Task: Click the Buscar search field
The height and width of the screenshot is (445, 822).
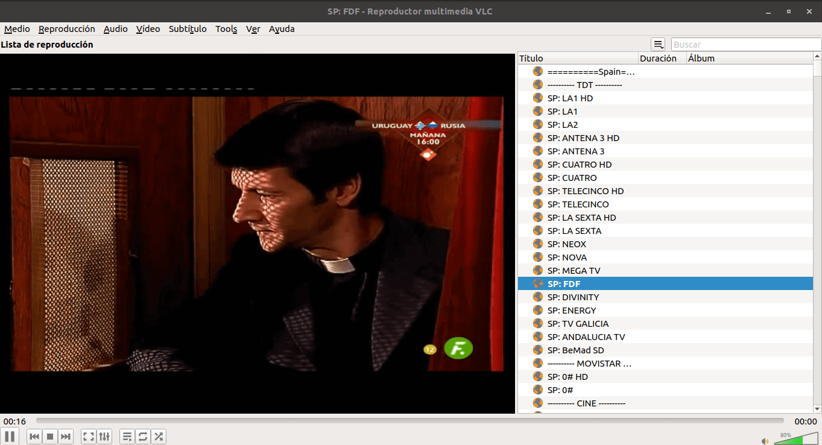Action: coord(746,43)
